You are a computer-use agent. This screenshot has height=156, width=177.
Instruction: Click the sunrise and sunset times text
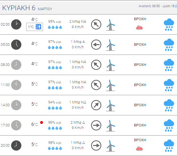click(158, 6)
